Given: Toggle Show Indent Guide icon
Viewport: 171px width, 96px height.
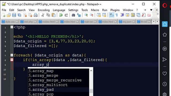Looking at the screenshot, I should pyautogui.click(x=122, y=15).
